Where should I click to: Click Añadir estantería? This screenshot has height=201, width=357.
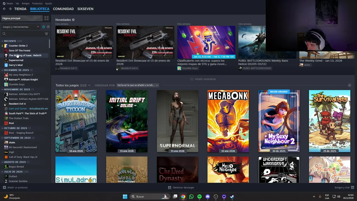(x=203, y=79)
